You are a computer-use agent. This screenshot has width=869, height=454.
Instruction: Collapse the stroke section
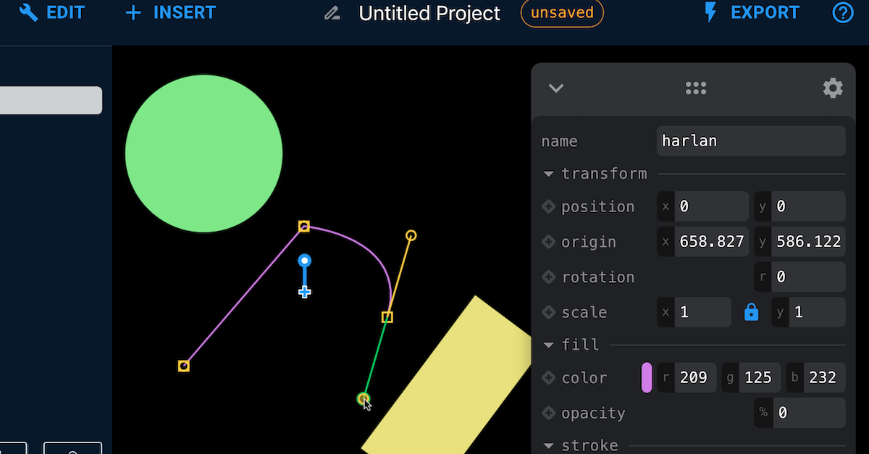(x=548, y=445)
